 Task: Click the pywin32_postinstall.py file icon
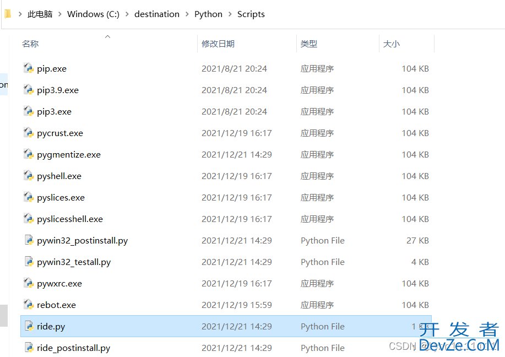(29, 240)
